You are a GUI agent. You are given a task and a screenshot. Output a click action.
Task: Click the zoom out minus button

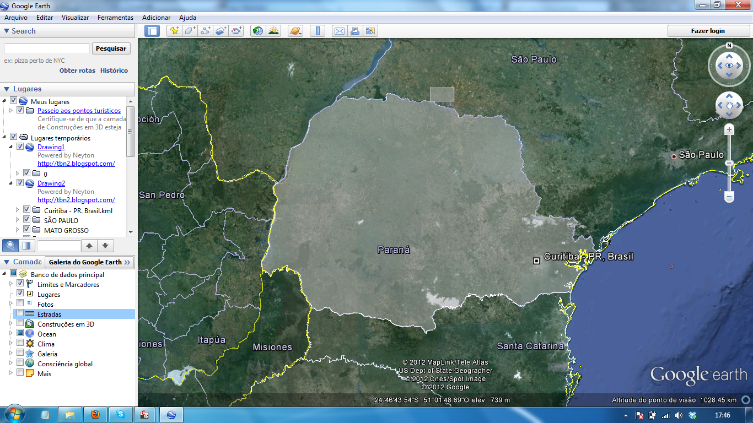pyautogui.click(x=729, y=196)
